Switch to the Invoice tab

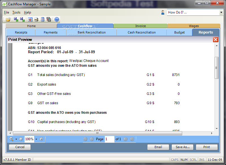pos(140,26)
